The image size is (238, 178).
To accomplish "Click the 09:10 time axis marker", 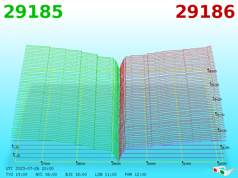I will pos(214,85).
